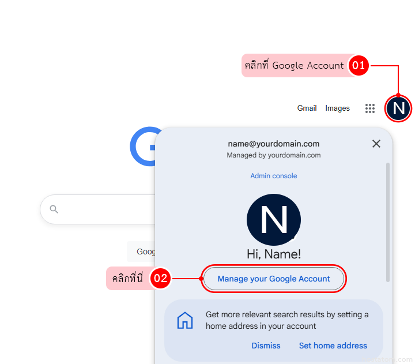The height and width of the screenshot is (364, 415).
Task: Click the 'Managed by yourdomain.com' text
Action: point(274,155)
